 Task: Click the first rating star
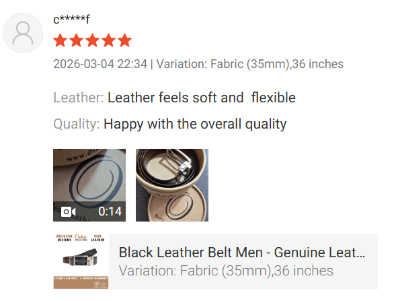(61, 40)
